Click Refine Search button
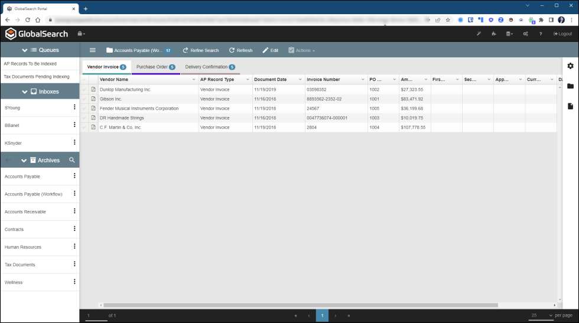Viewport: 579px width, 323px height. [x=201, y=50]
